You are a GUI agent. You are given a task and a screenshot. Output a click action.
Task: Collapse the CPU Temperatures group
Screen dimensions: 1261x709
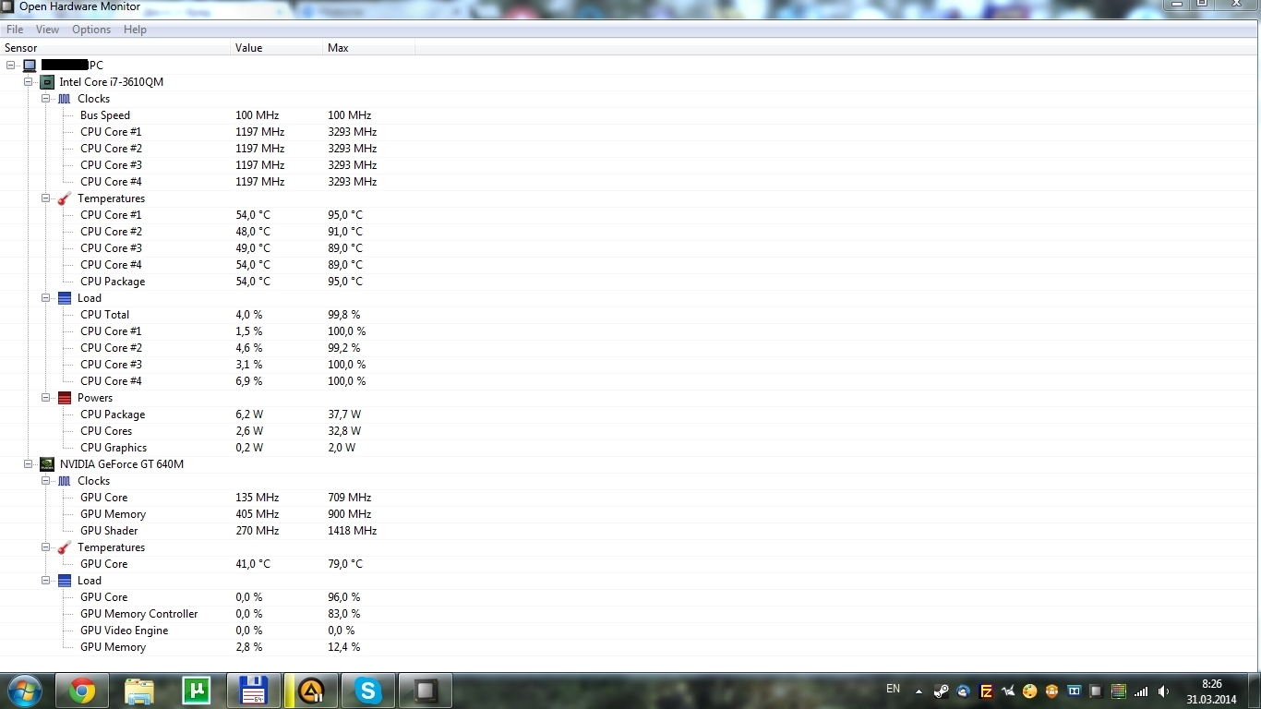pyautogui.click(x=46, y=198)
